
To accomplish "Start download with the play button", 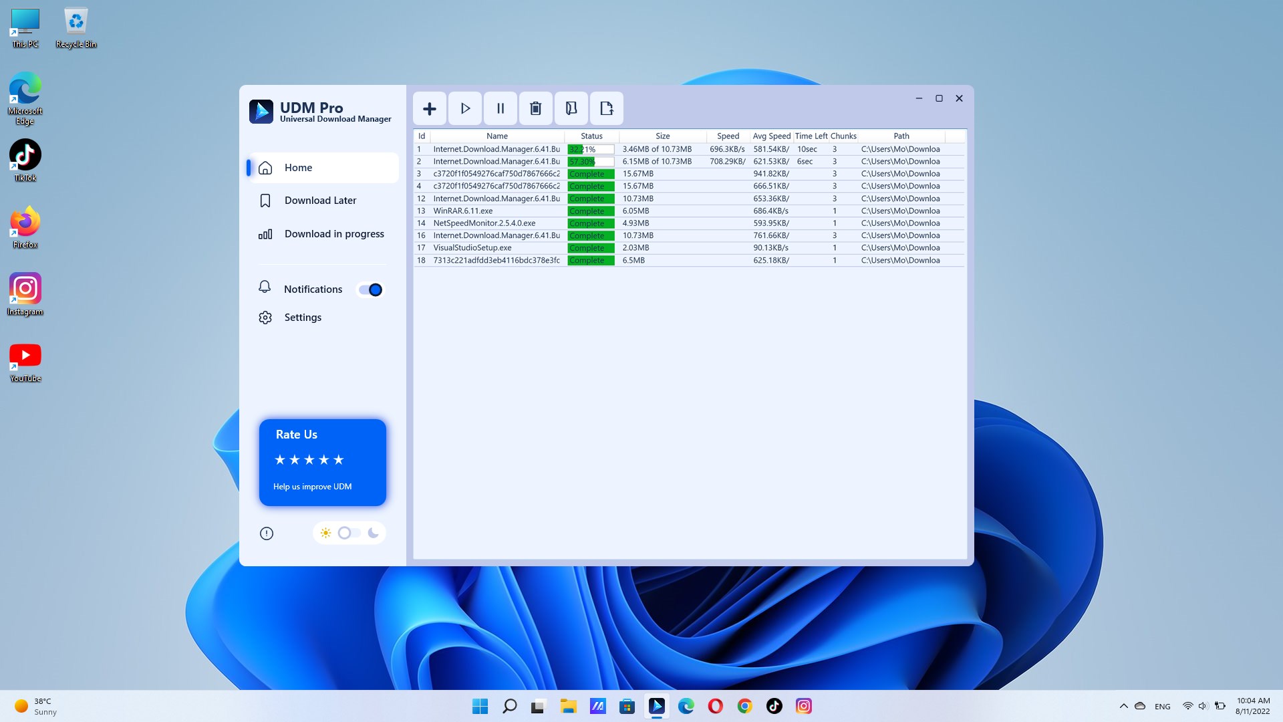I will [465, 108].
